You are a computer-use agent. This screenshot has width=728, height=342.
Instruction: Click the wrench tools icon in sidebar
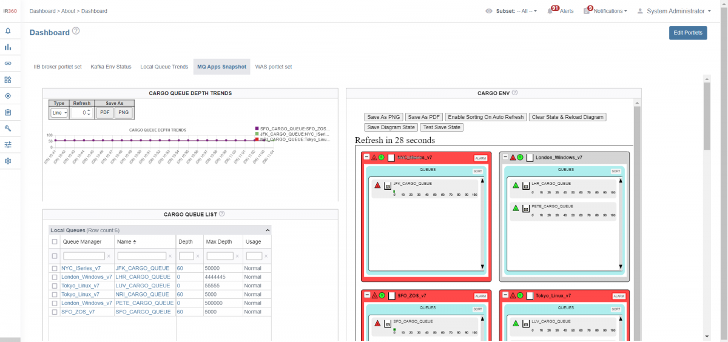click(8, 129)
